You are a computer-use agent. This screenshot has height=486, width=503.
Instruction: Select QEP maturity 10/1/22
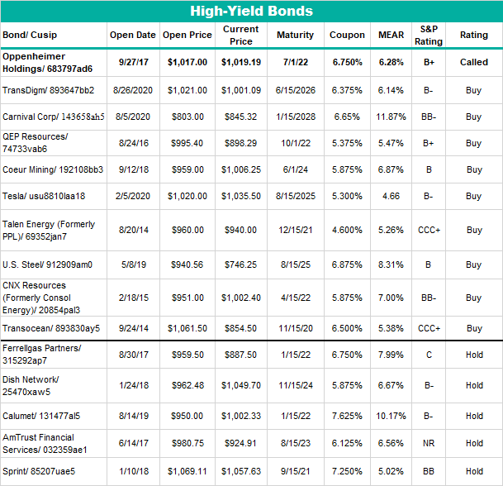[x=296, y=143]
